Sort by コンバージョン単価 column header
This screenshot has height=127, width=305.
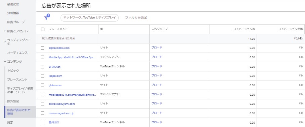(x=291, y=29)
